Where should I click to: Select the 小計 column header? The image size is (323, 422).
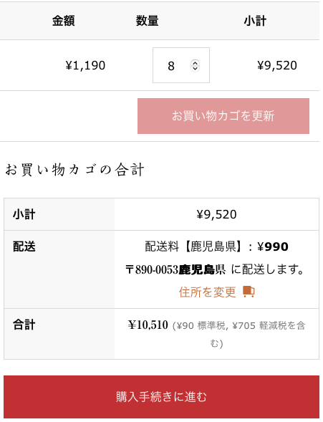tap(255, 21)
